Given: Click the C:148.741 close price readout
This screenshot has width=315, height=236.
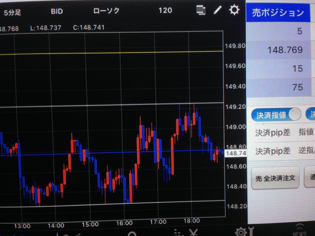Looking at the screenshot, I should pyautogui.click(x=89, y=27).
